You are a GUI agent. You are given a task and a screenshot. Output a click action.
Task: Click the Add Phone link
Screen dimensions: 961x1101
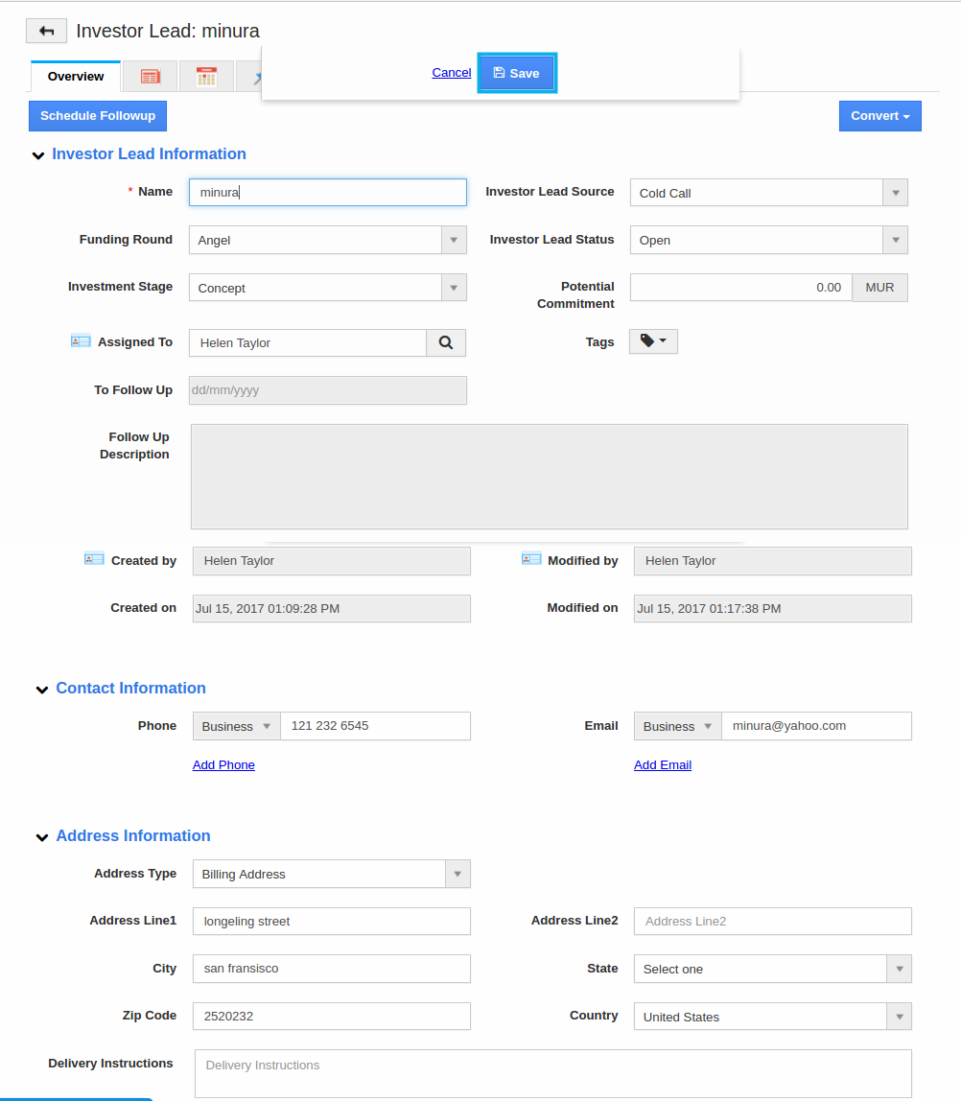223,764
